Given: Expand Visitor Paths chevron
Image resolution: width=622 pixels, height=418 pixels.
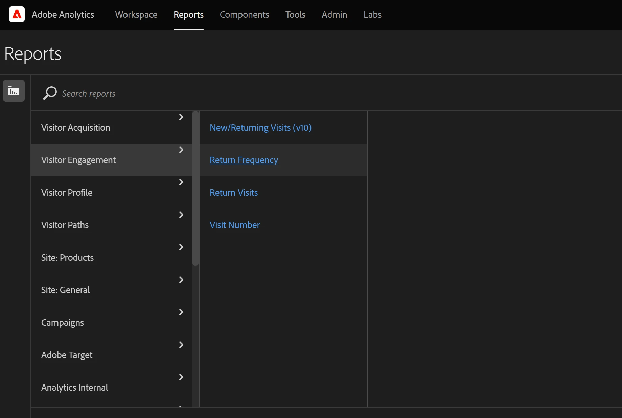Looking at the screenshot, I should coord(181,215).
